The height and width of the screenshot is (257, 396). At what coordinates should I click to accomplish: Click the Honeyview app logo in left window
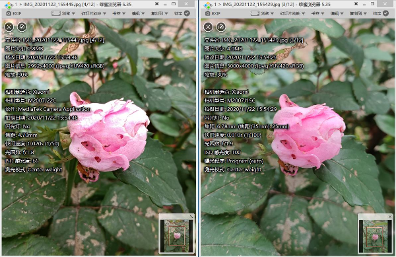(x=9, y=5)
